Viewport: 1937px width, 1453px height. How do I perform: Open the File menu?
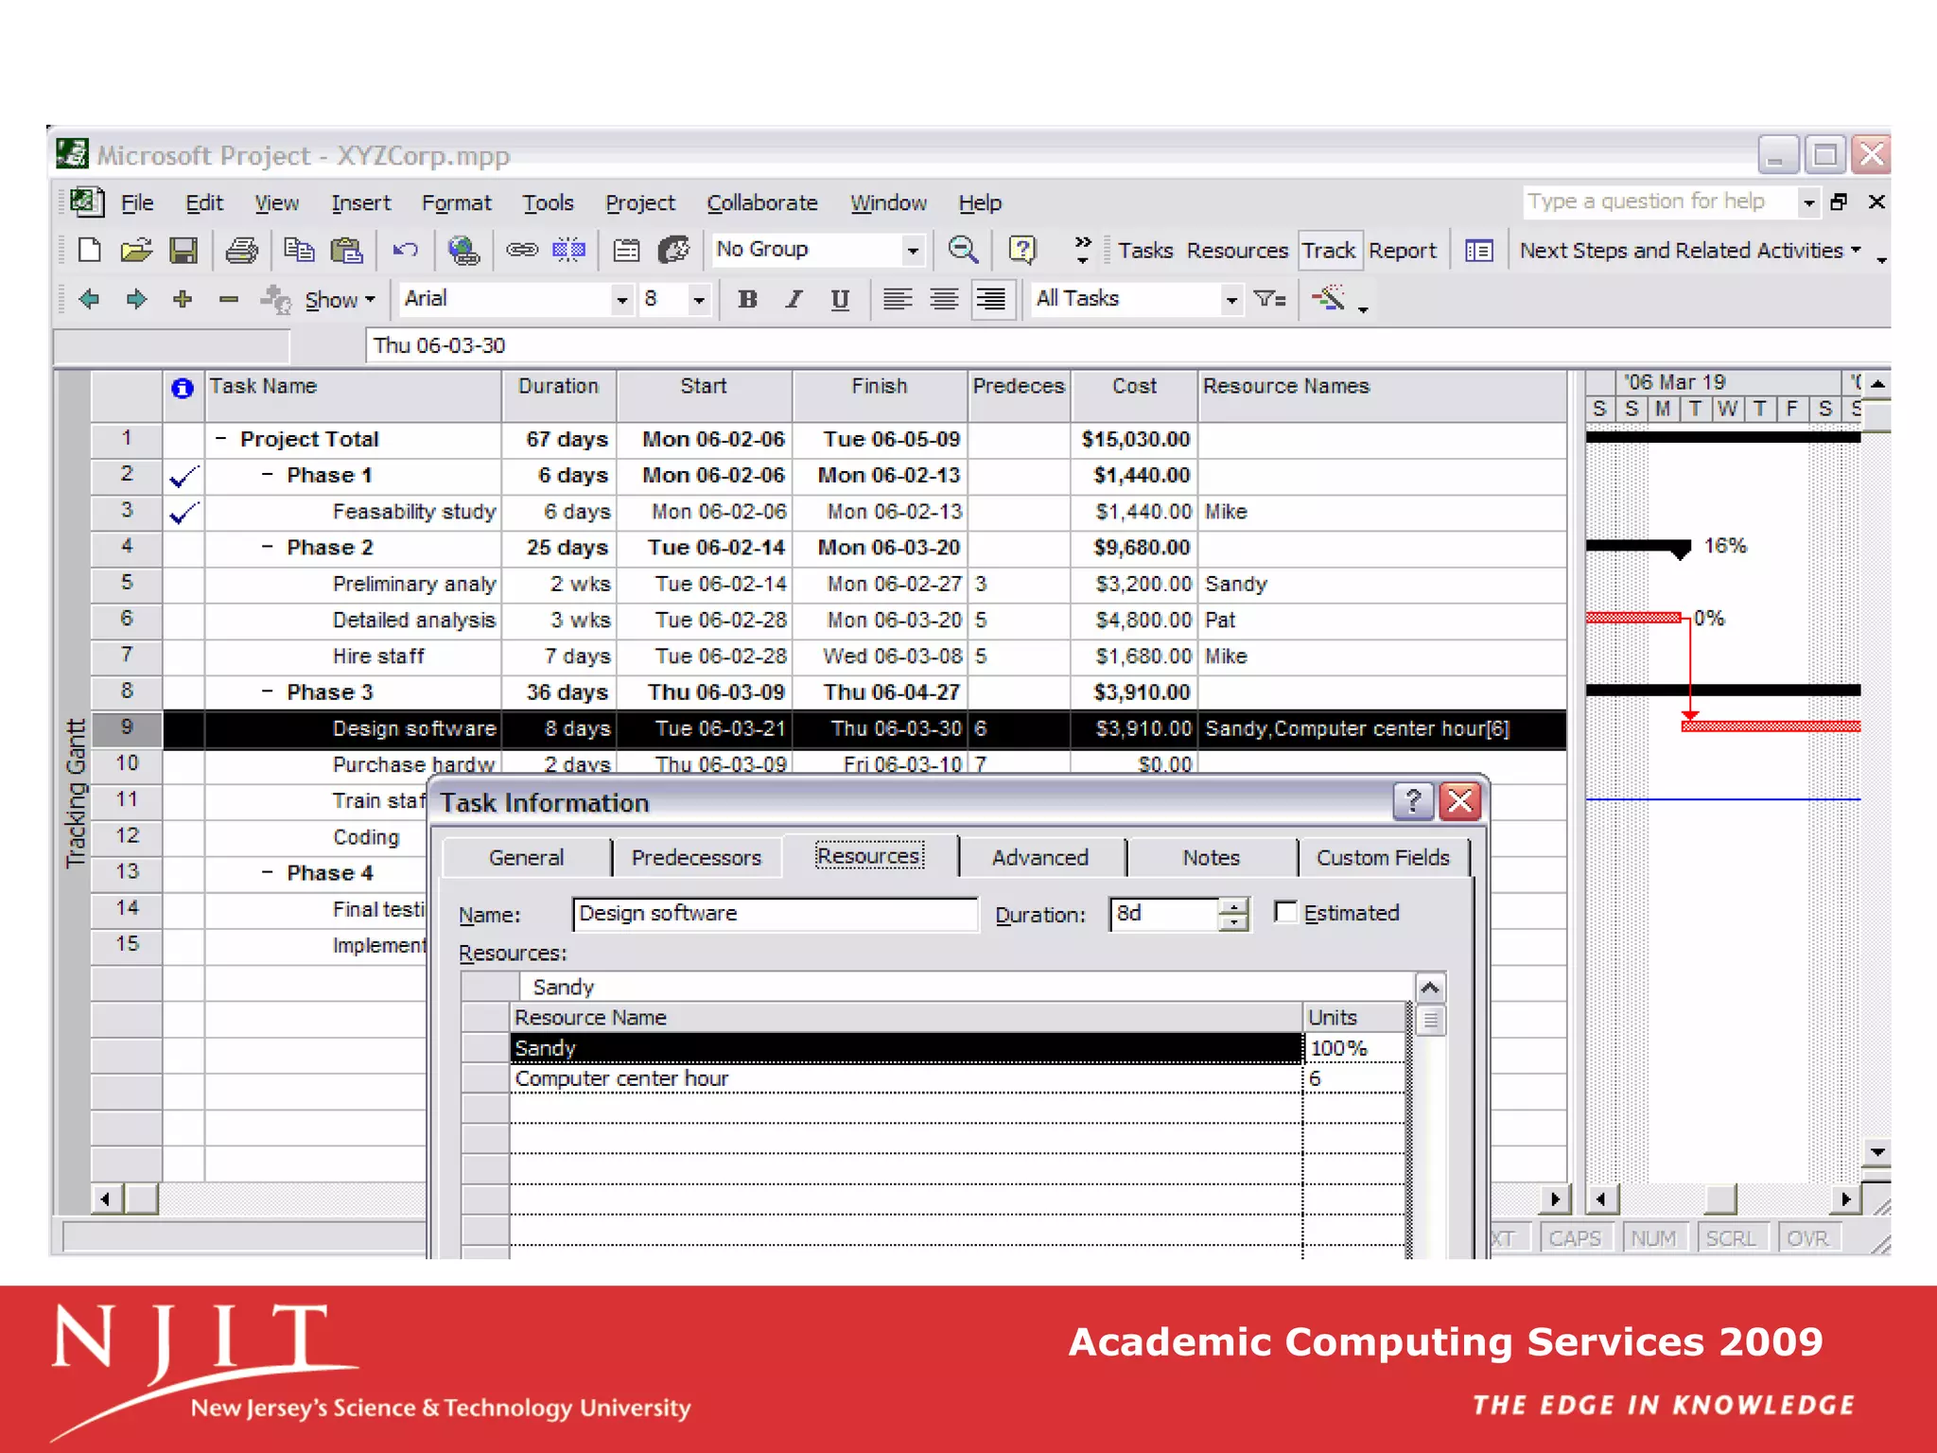(137, 202)
